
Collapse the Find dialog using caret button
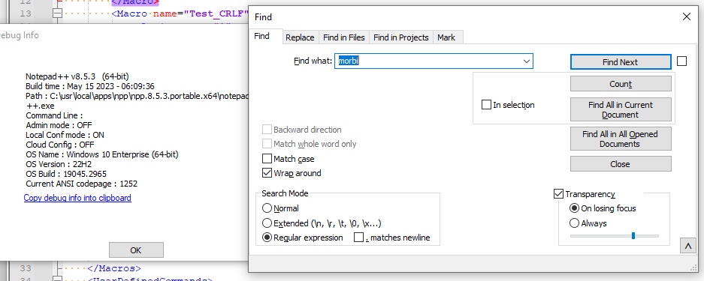(x=687, y=245)
